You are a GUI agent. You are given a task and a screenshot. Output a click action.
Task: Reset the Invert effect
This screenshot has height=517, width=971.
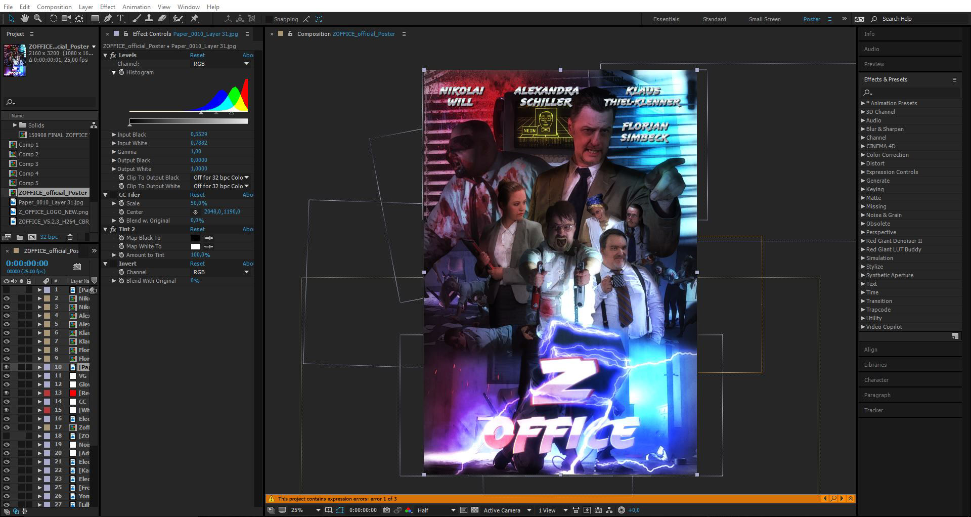click(x=197, y=264)
